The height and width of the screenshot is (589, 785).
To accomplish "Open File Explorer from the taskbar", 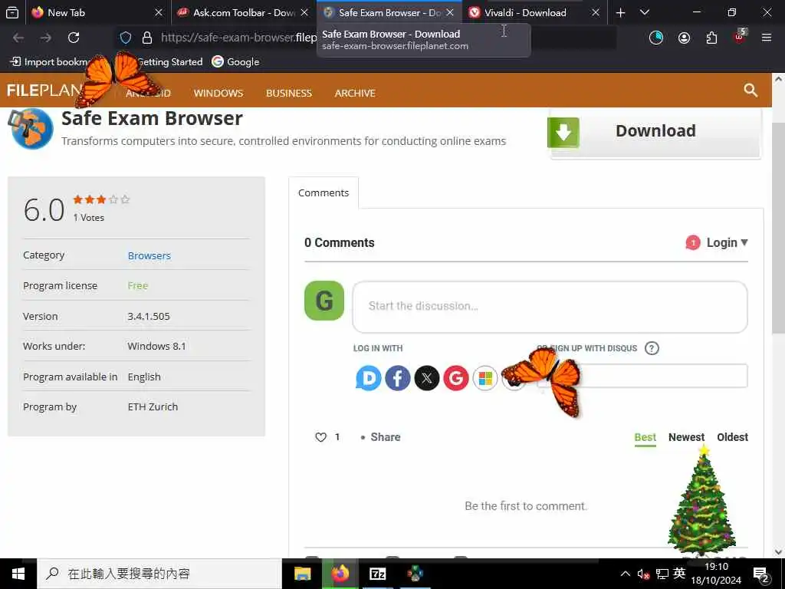I will point(302,574).
